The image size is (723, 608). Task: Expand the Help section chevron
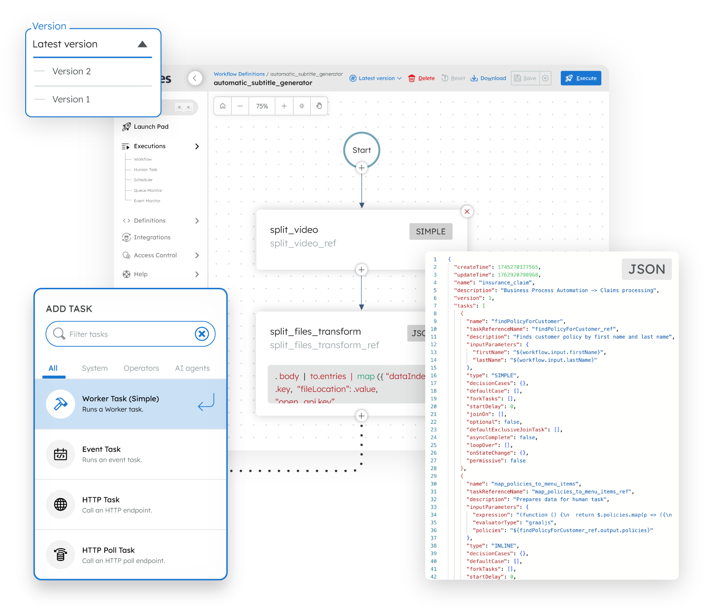point(197,274)
